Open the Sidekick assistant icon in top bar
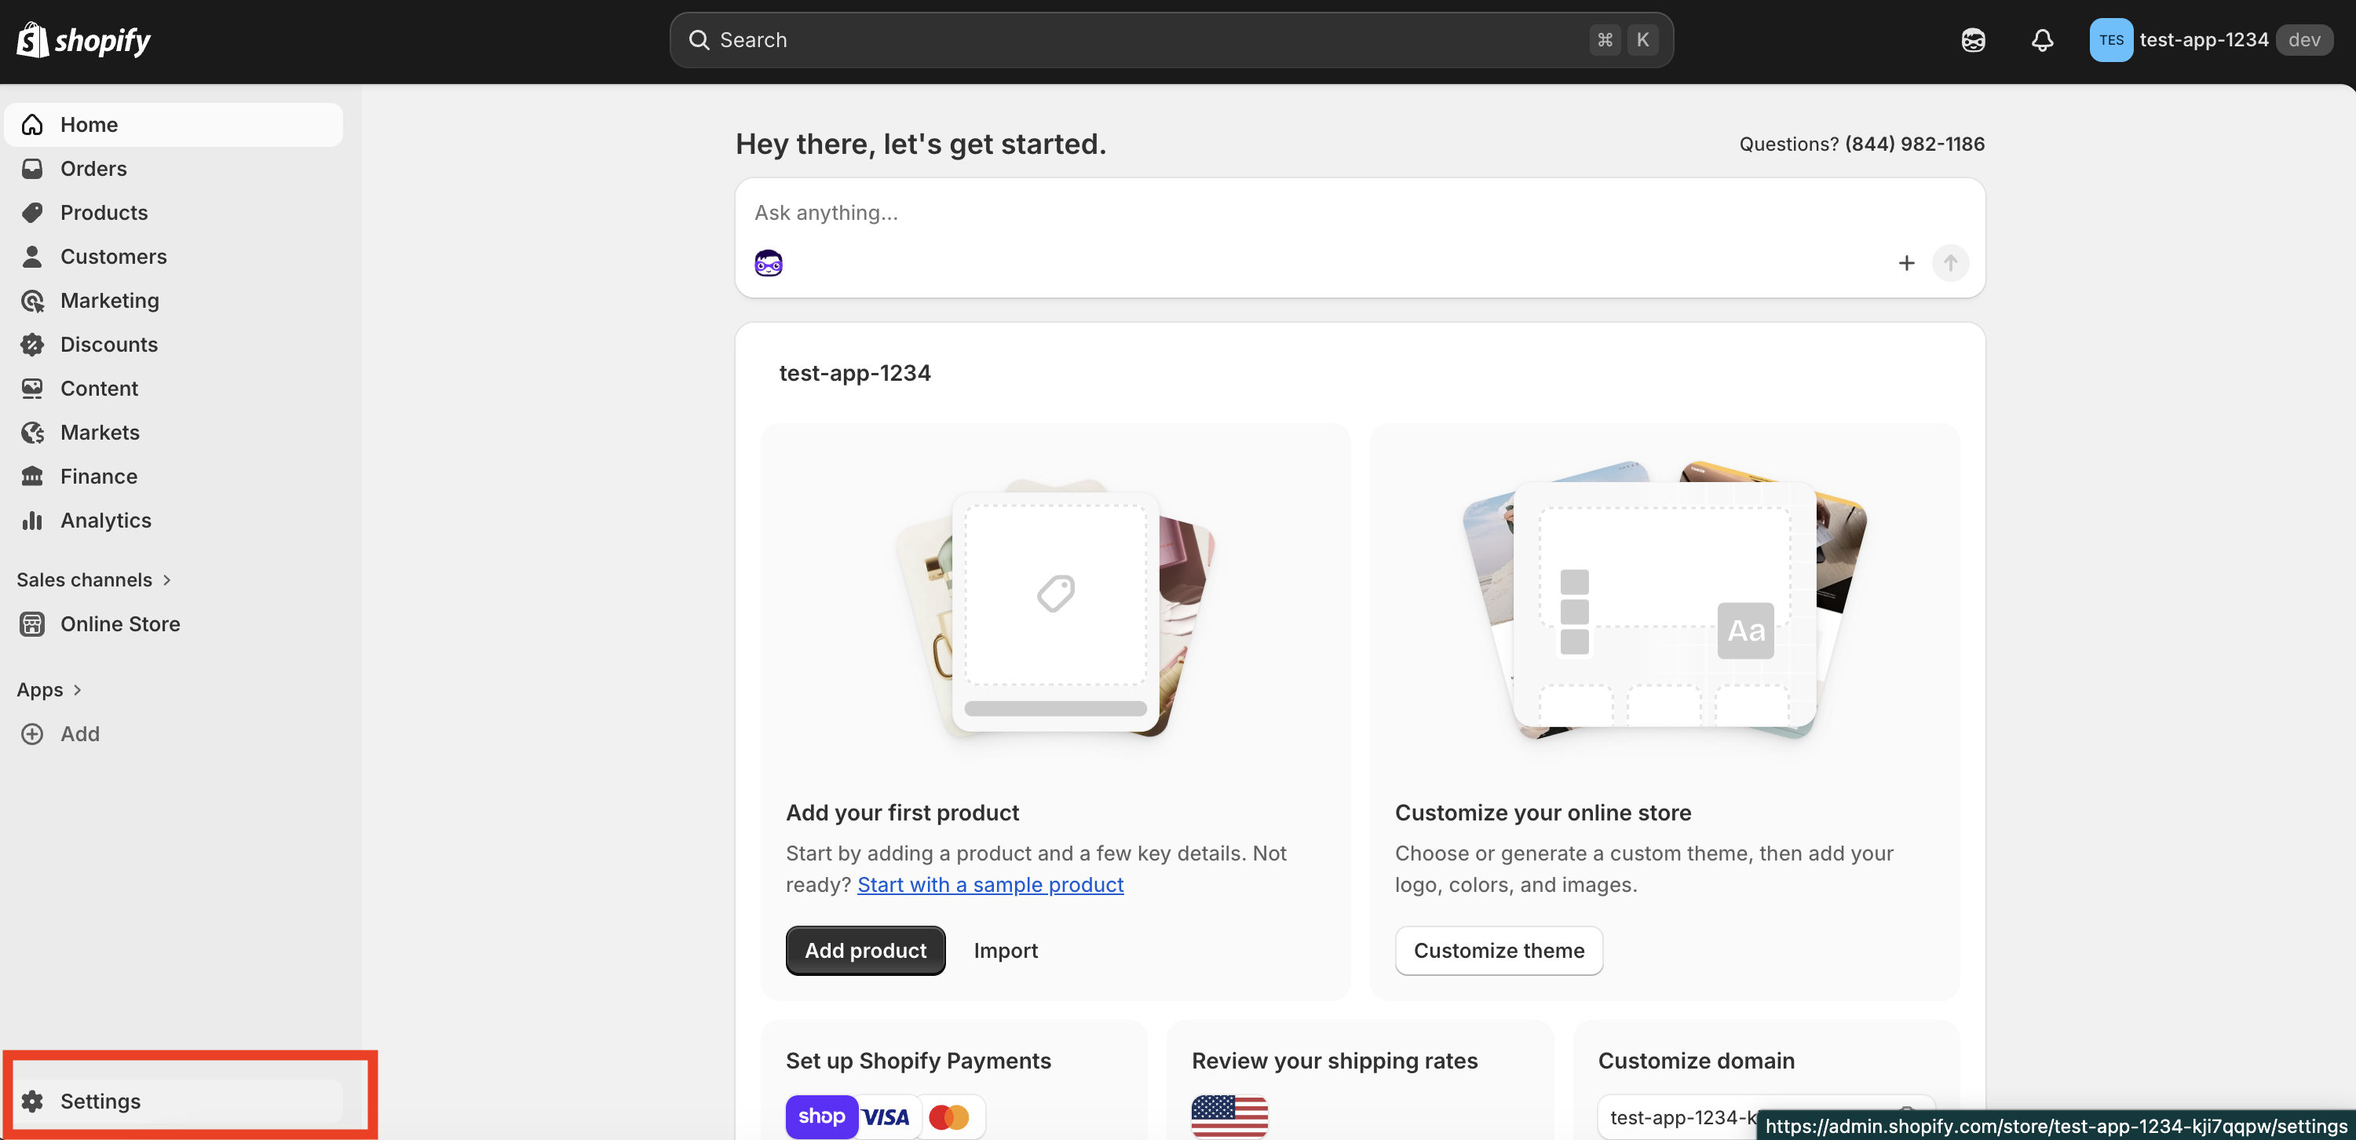This screenshot has width=2356, height=1140. pyautogui.click(x=1973, y=40)
